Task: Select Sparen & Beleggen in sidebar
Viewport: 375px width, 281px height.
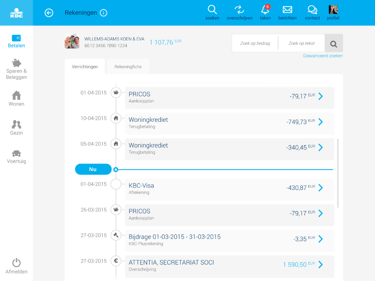Action: pos(16,69)
